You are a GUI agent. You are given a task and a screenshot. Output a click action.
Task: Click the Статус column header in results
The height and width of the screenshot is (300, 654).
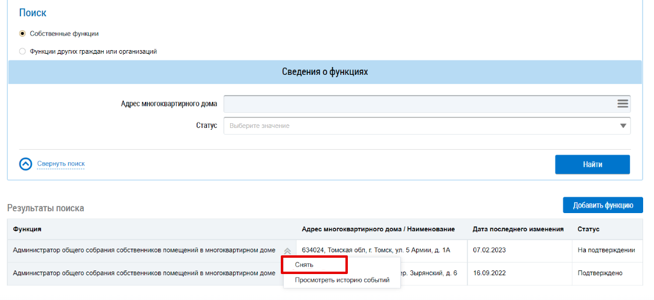click(588, 229)
